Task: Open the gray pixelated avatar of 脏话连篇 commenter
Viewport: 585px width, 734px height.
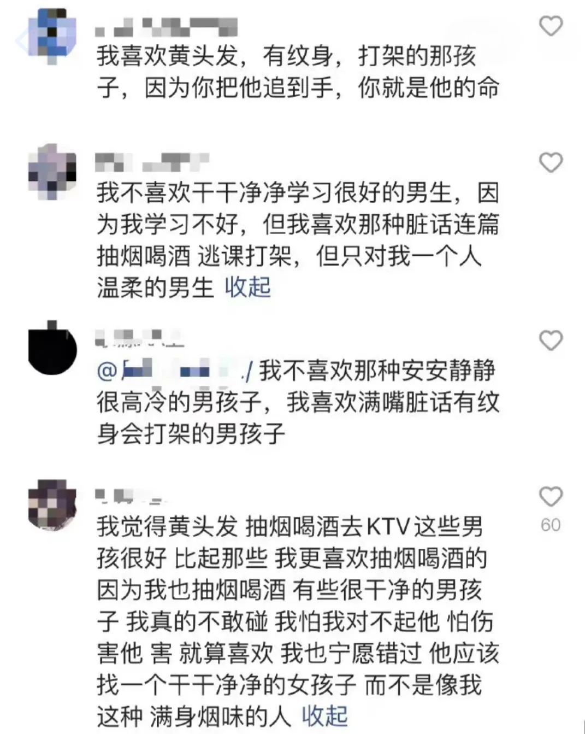Action: tap(52, 171)
